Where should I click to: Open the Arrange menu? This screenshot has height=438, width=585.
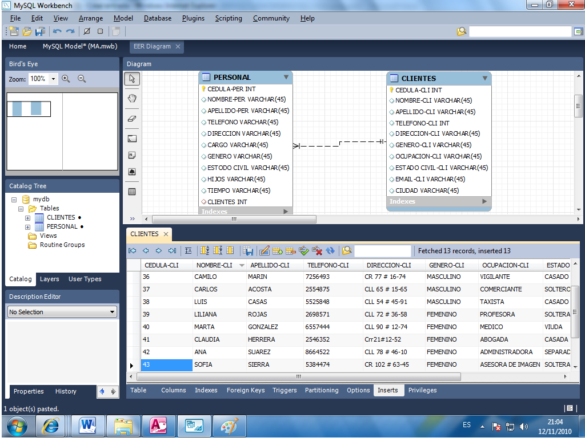click(91, 18)
